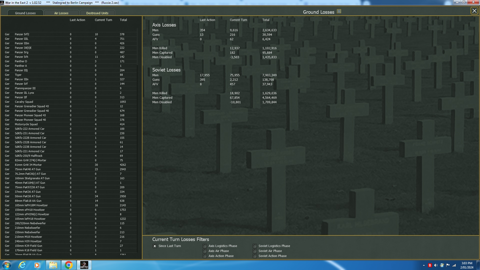480x270 pixels.
Task: Select the Ground Losses tab
Action: (25, 13)
